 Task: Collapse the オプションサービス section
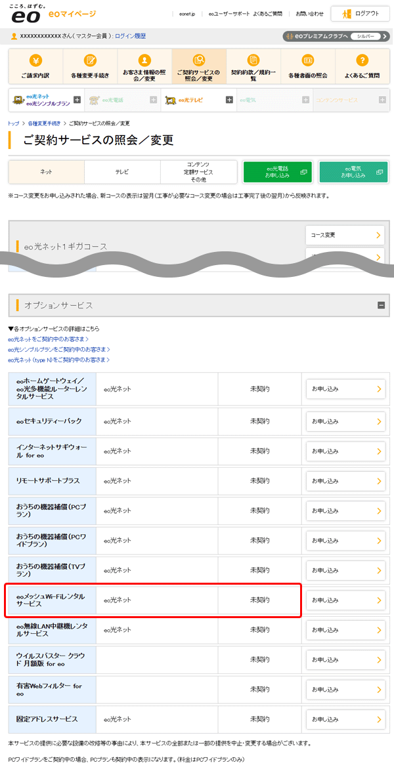(x=381, y=306)
